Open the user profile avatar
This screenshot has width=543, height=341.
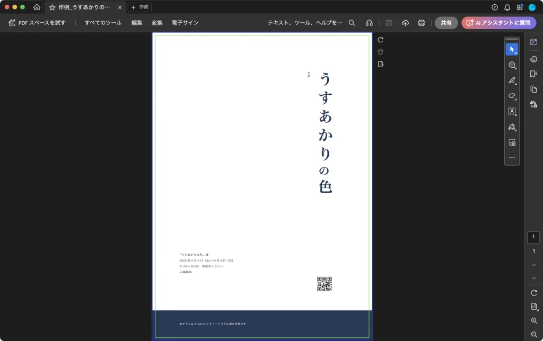tap(532, 7)
